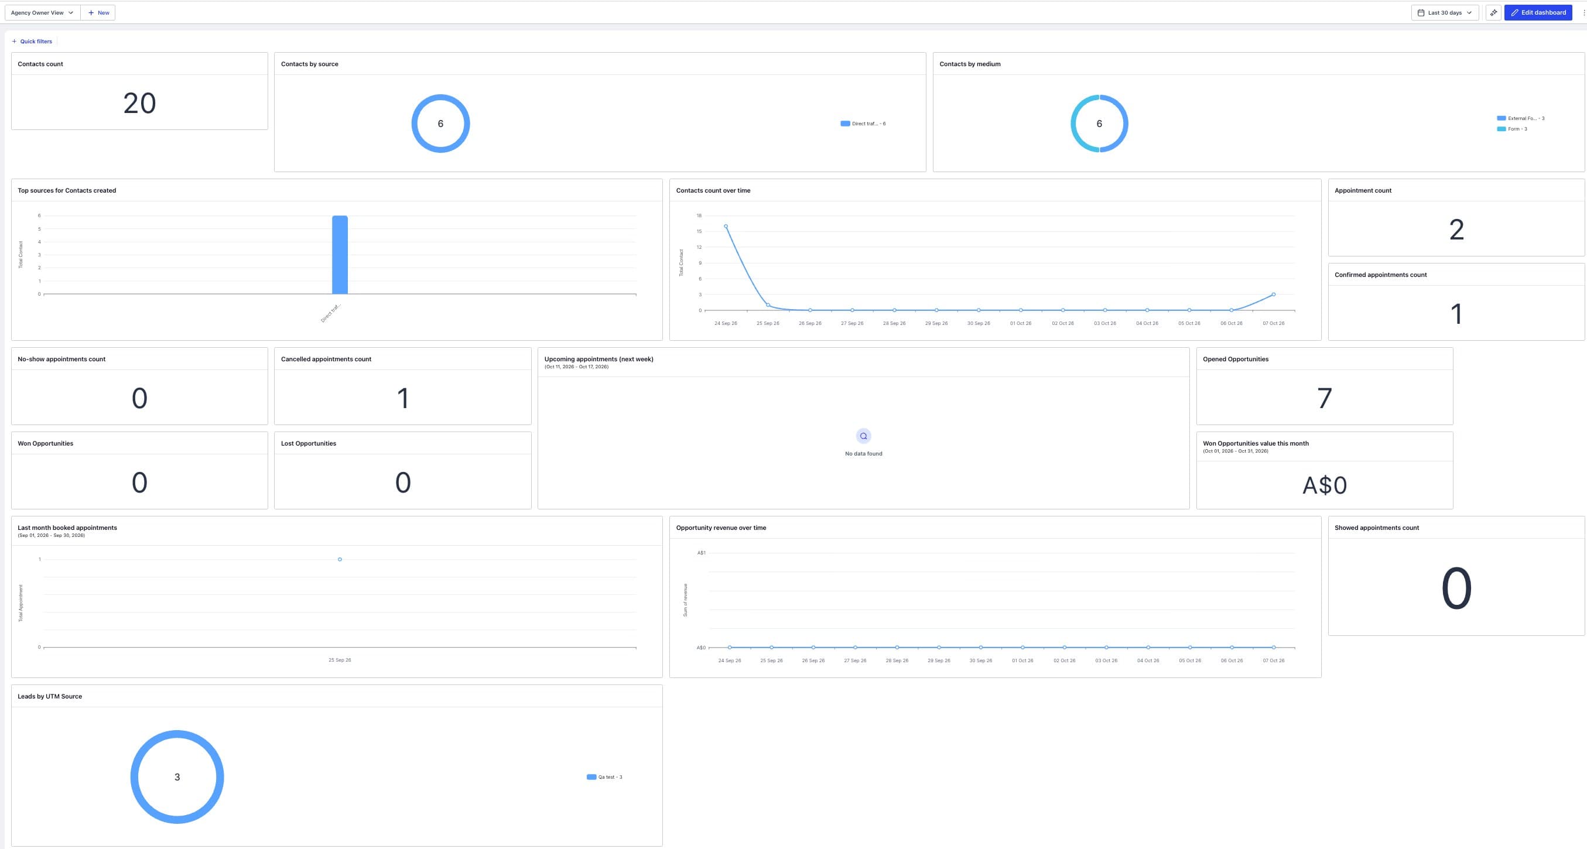Click the 24 Sep 26 point in Contacts count over time
The width and height of the screenshot is (1587, 849).
(x=726, y=226)
